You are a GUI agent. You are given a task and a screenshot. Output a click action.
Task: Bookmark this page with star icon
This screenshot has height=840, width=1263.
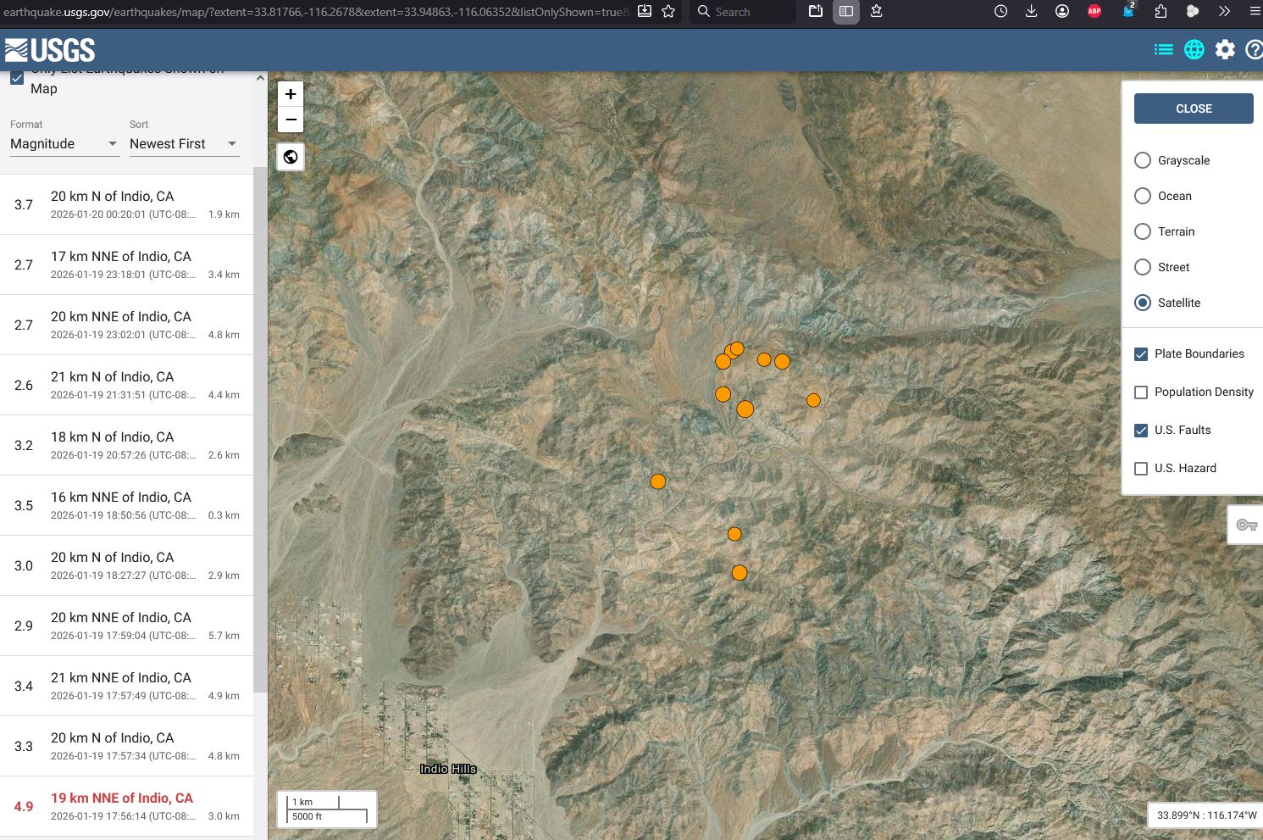(668, 12)
